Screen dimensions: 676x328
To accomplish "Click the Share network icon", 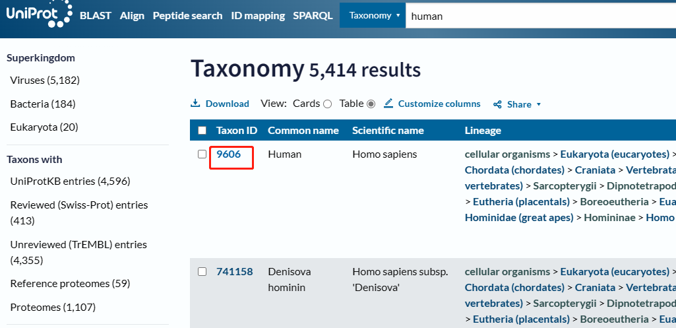I will click(497, 104).
